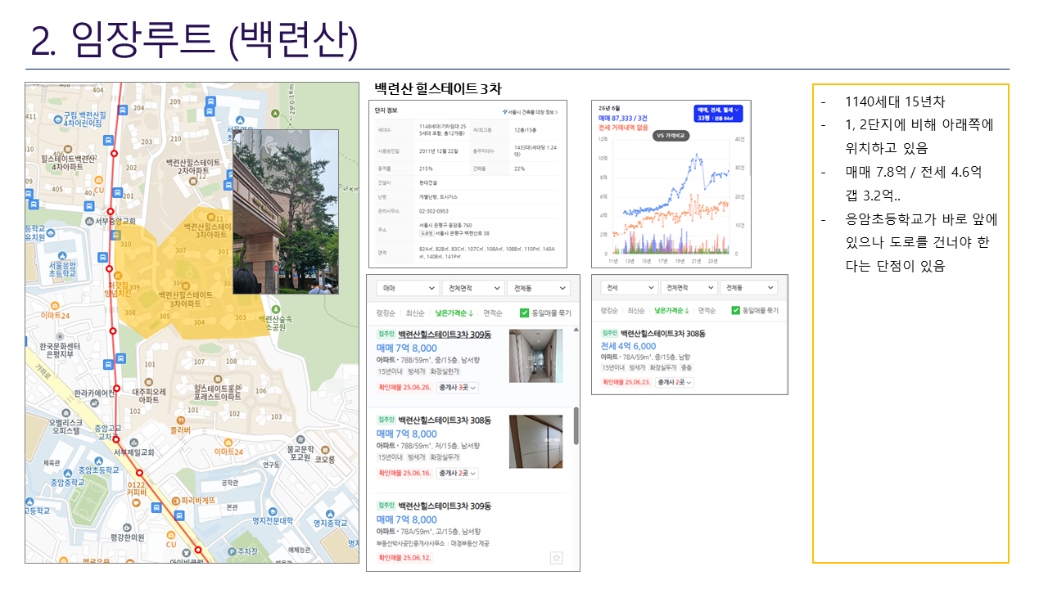Select the 코오롱 marker on the map
The image size is (1048, 589).
[x=325, y=449]
